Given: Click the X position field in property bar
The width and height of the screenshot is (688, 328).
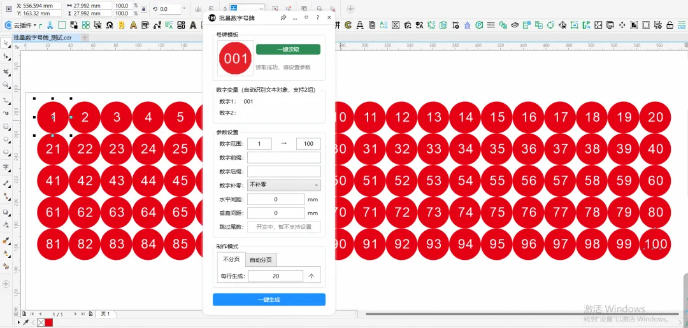Looking at the screenshot, I should 42,6.
